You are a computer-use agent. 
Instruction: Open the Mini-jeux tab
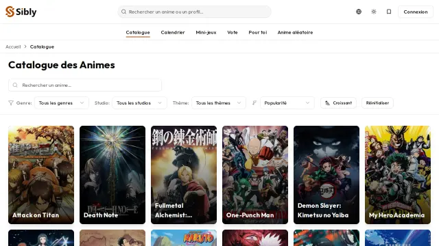206,32
